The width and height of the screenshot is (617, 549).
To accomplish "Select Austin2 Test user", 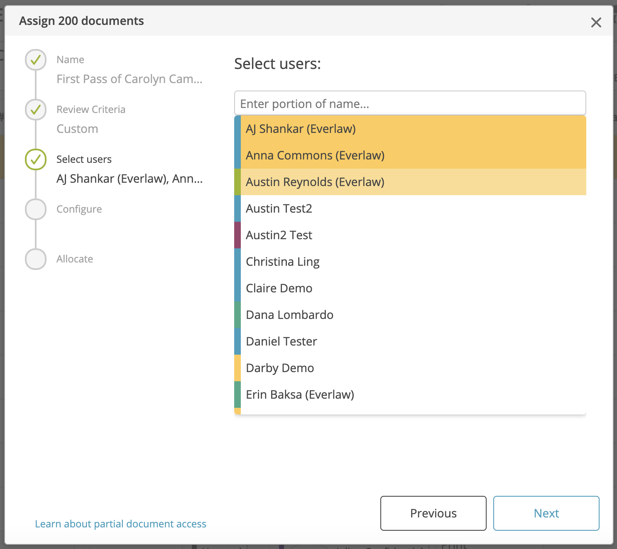I will (410, 235).
